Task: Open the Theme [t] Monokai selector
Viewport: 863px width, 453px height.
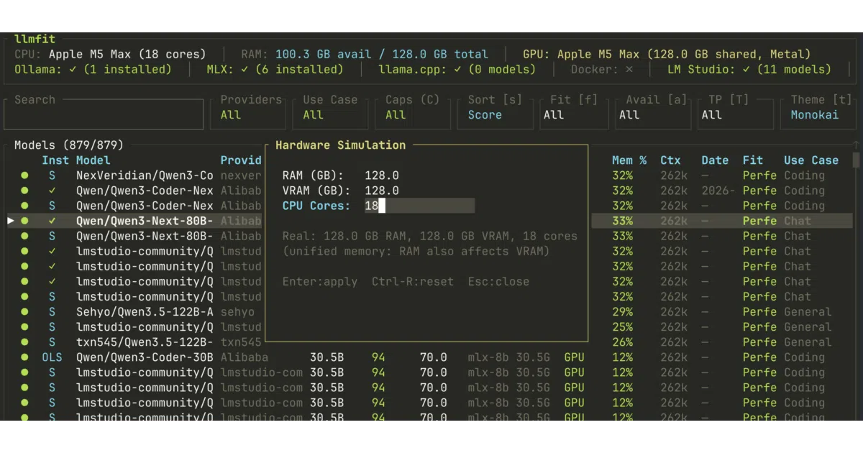Action: (818, 114)
